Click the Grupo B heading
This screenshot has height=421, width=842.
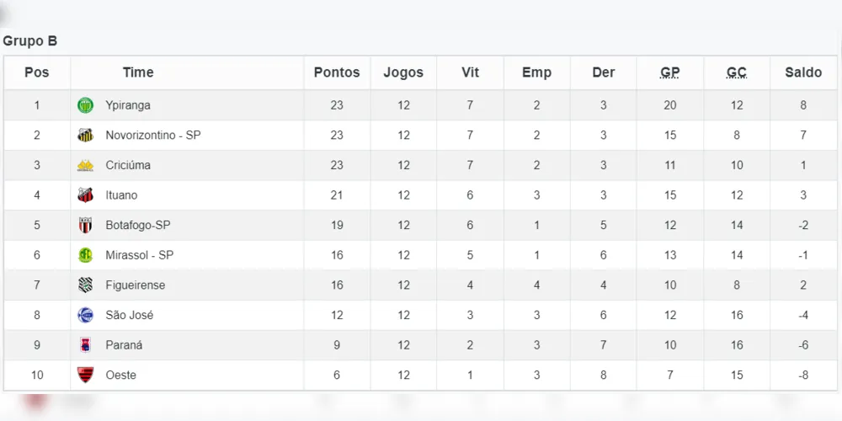tap(30, 40)
